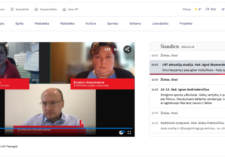
Task: Open the Laisvalaikis section
Action: 160,24
